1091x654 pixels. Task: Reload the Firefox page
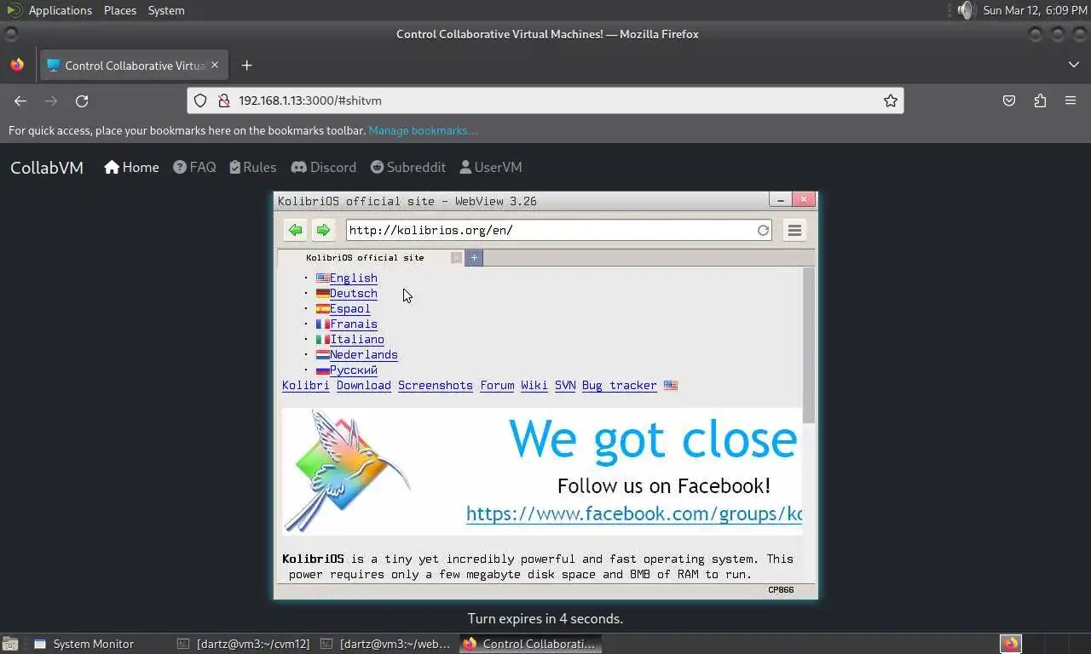pos(82,100)
